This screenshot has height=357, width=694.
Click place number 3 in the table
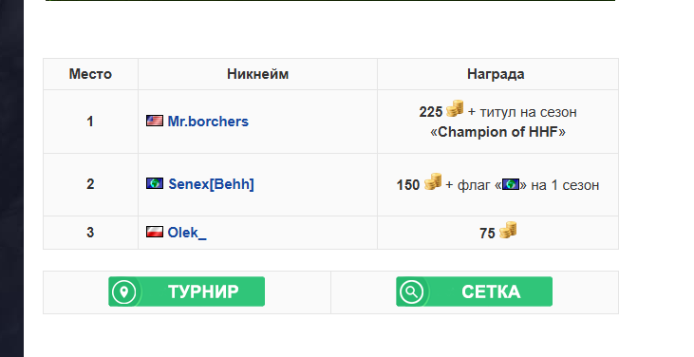click(90, 233)
